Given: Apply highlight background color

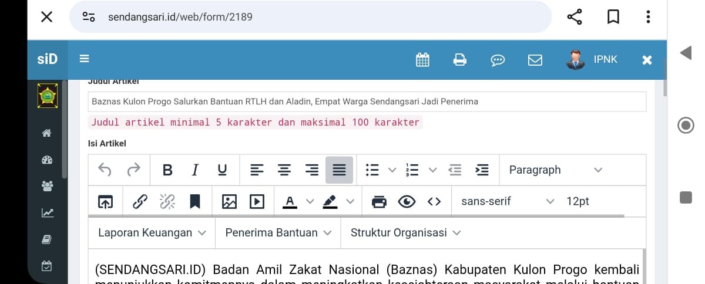Looking at the screenshot, I should click(330, 202).
